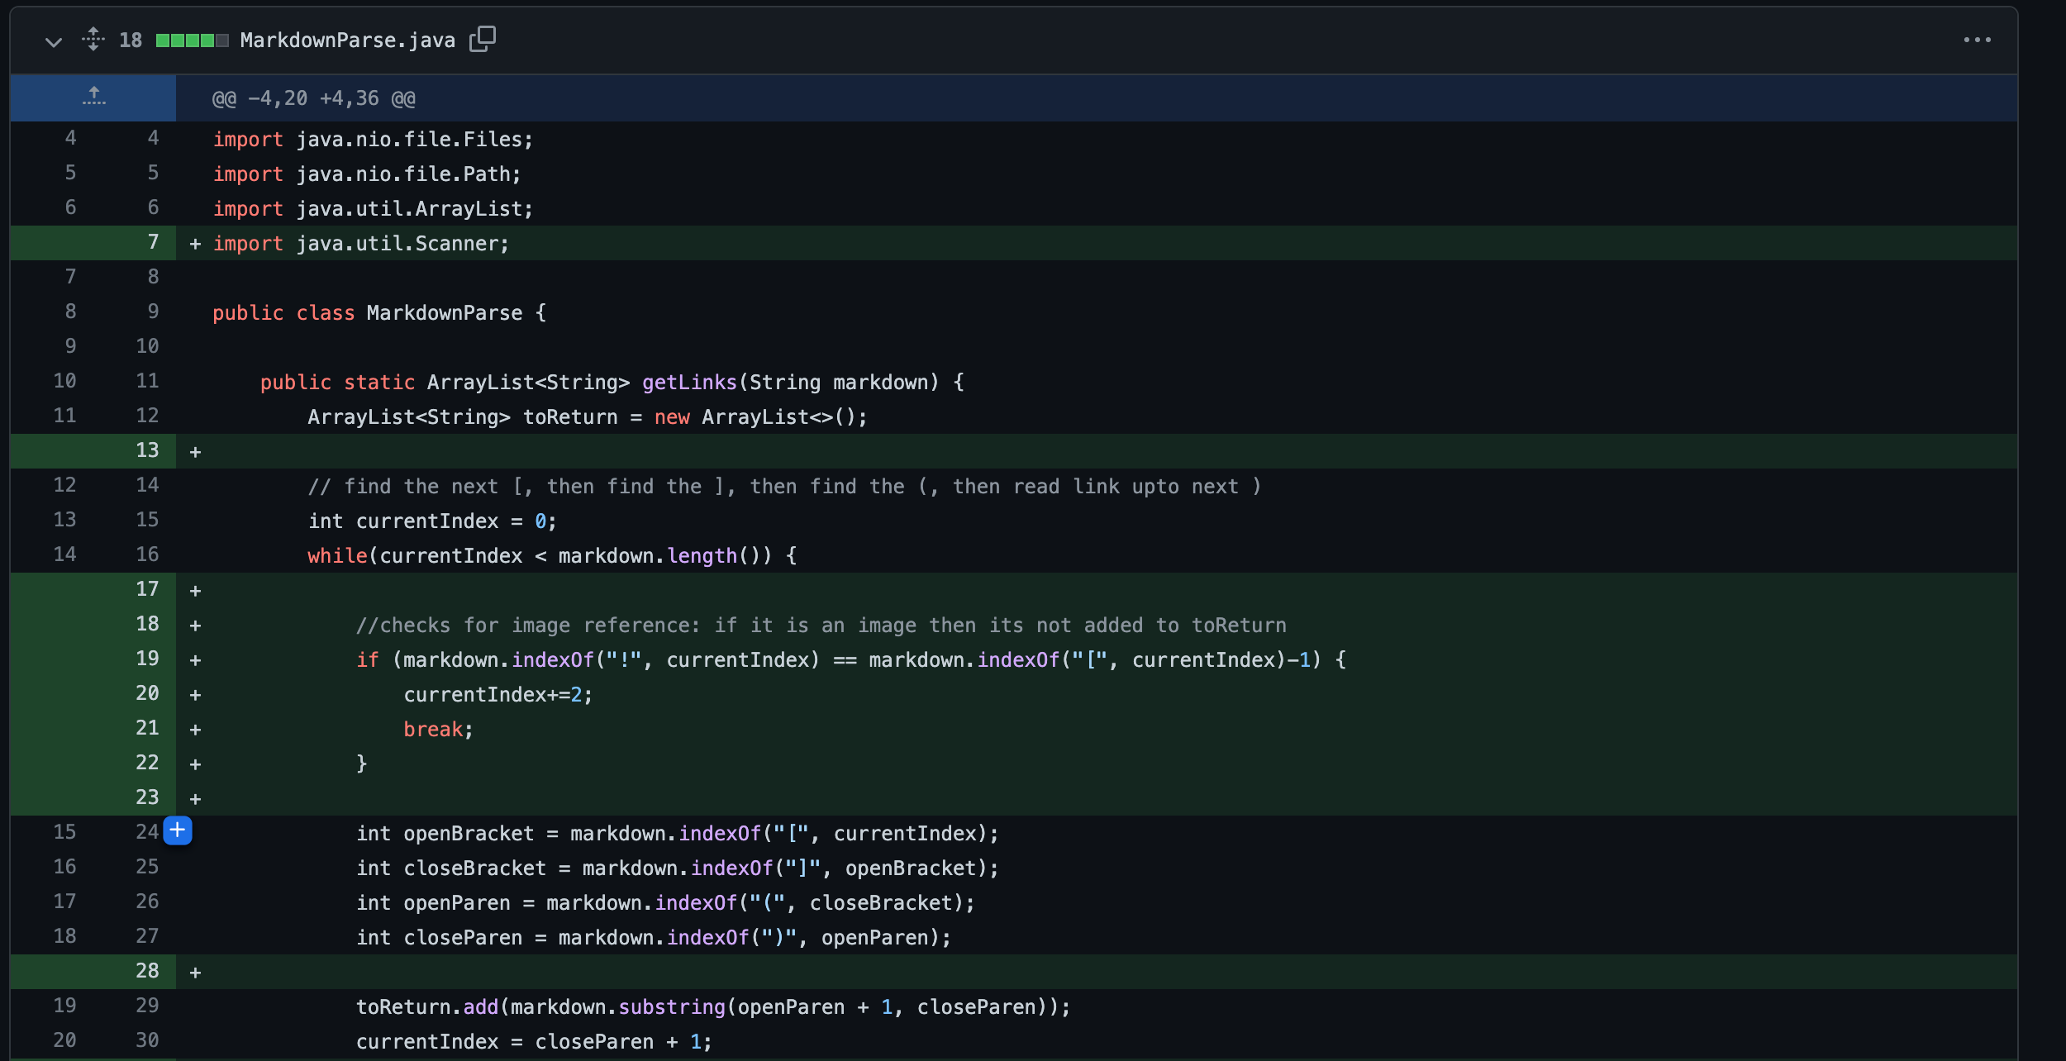Select old line number 15
Image resolution: width=2066 pixels, height=1061 pixels.
click(x=64, y=832)
